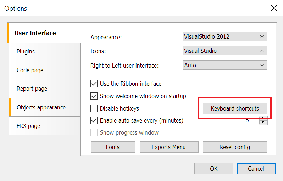Cancel the Options dialog

point(256,169)
